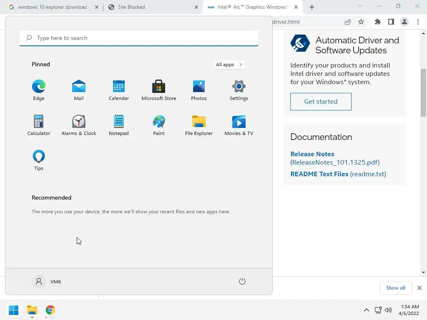Click the Get started button
The image size is (427, 320).
(321, 102)
